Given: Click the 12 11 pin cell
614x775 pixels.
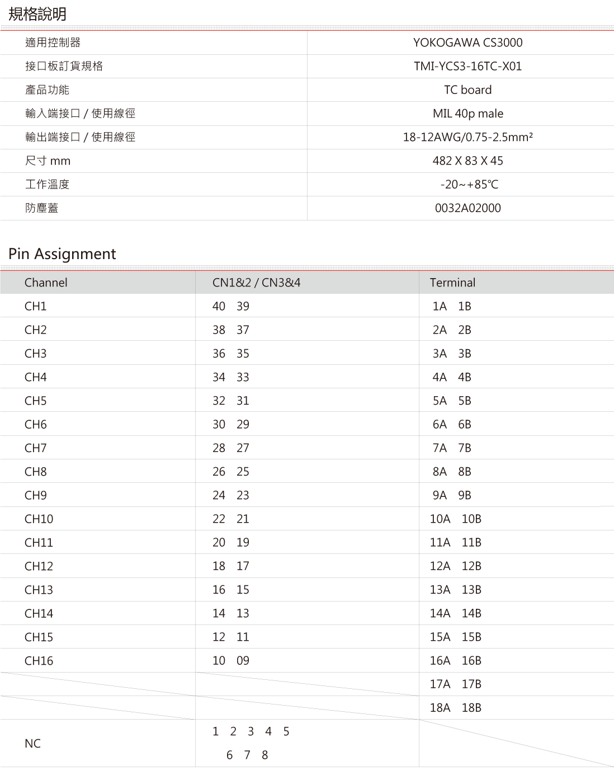Looking at the screenshot, I should click(230, 637).
